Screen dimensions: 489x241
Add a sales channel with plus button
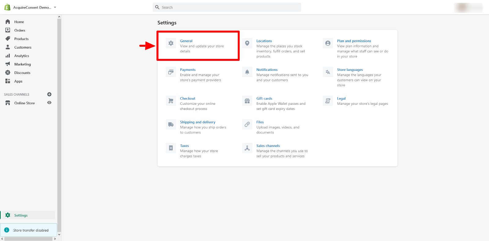pos(49,94)
